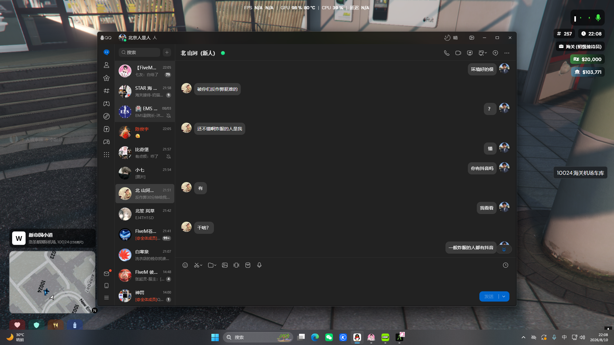Screen dimensions: 614x345
Task: Open the volume control in system tray
Action: 582,337
